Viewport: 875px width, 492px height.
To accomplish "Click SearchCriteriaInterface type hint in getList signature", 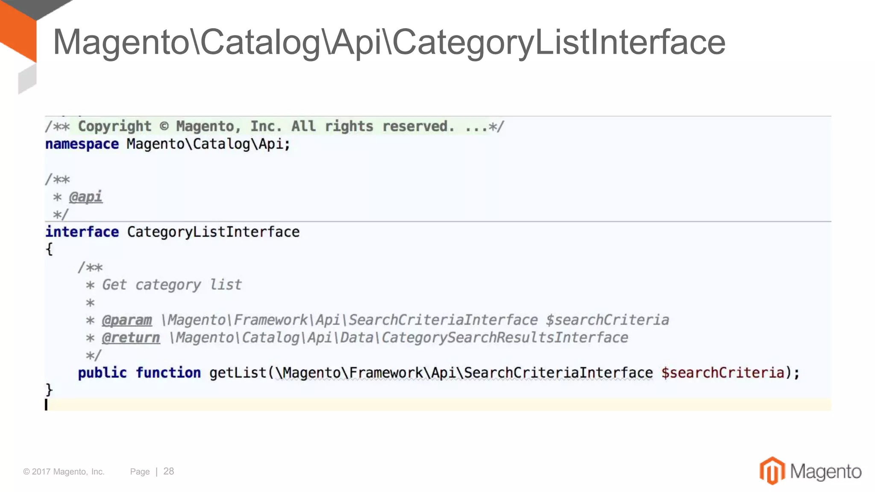I will (x=558, y=373).
